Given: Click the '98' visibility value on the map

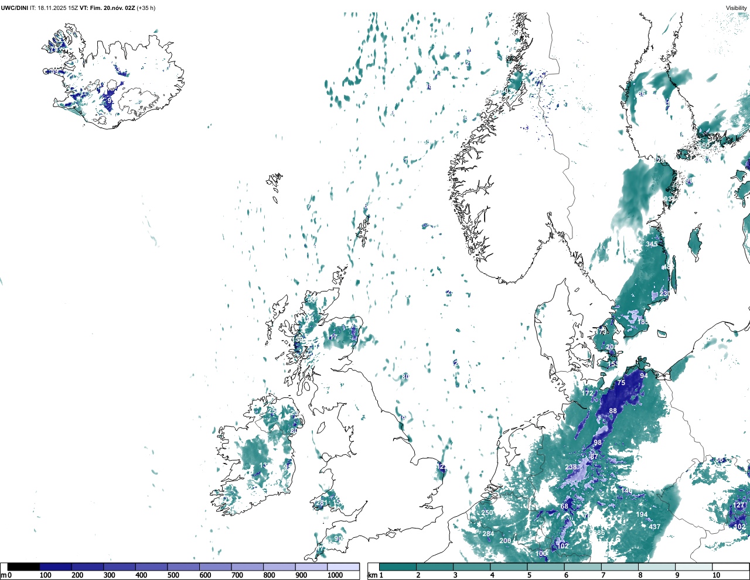Looking at the screenshot, I should click(598, 442).
